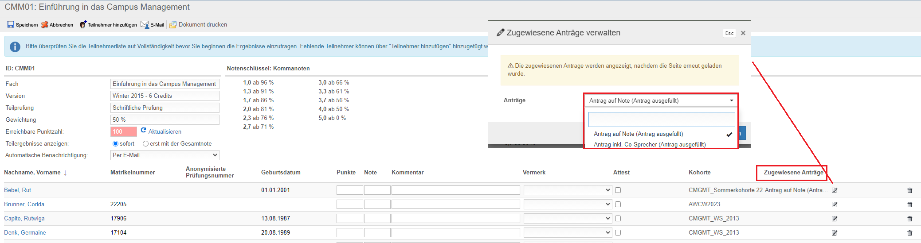Click cohort text CMGMT_Sommerkohorte 22
Screen dimensions: 921x243
pos(726,190)
